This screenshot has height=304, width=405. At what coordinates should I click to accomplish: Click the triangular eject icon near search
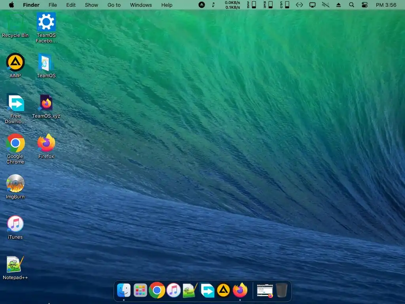tap(339, 5)
